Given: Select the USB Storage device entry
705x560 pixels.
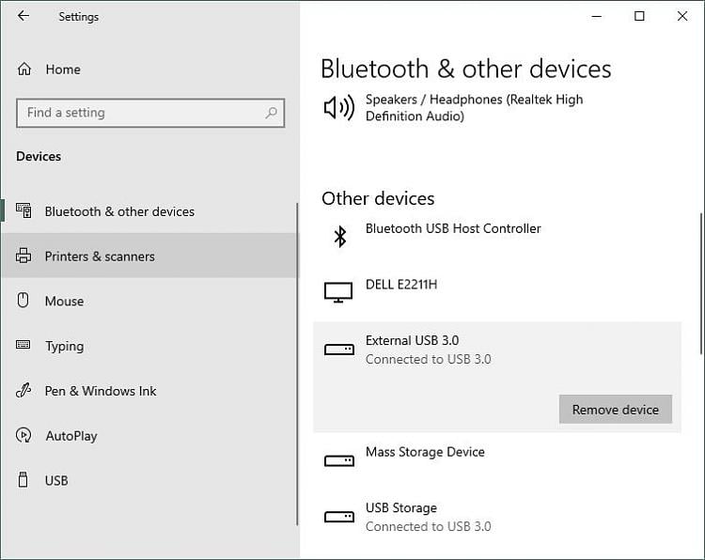Looking at the screenshot, I should [401, 508].
